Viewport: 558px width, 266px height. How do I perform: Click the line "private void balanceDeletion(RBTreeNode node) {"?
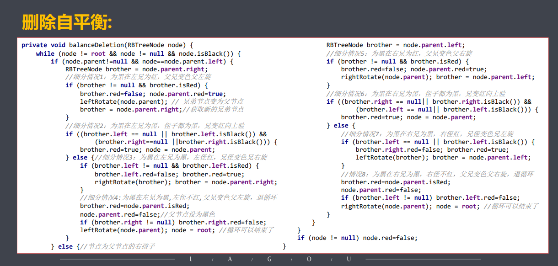pyautogui.click(x=107, y=45)
